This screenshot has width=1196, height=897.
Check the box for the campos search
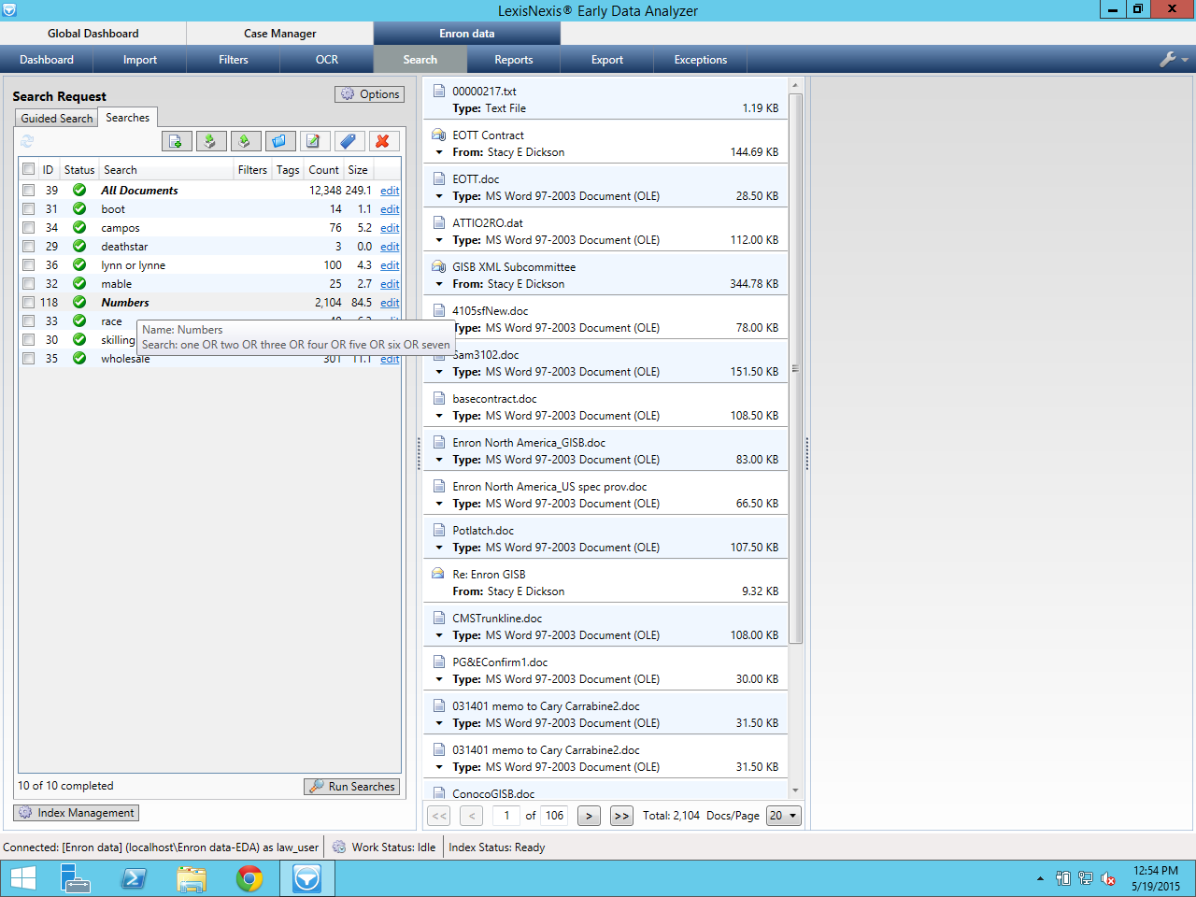point(29,227)
